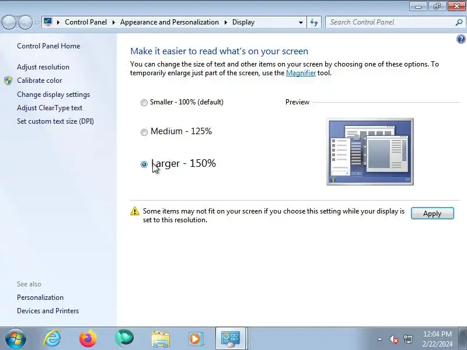This screenshot has height=350, width=467.
Task: Go to Control Panel Home
Action: click(48, 46)
